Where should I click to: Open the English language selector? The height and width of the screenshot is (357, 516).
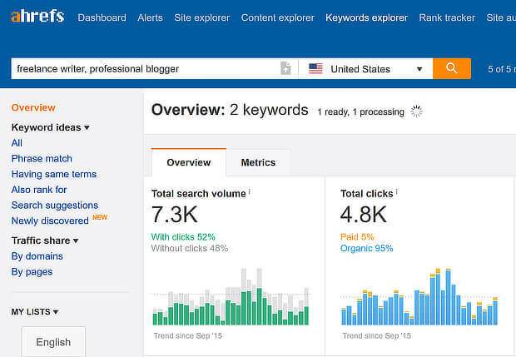pyautogui.click(x=53, y=342)
